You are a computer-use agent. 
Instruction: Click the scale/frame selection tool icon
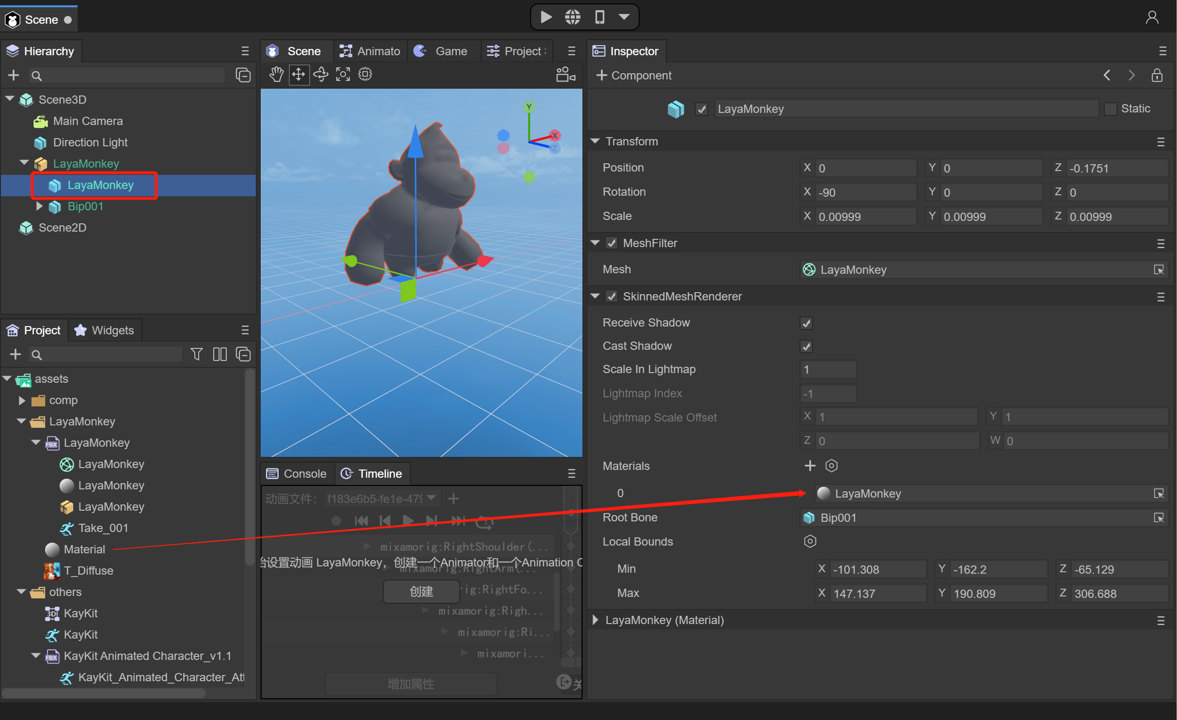[343, 75]
